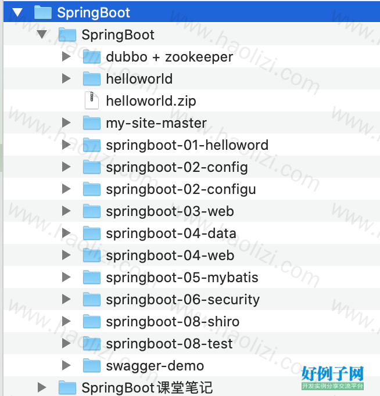Click the springboot-01-helloword folder icon

coord(92,145)
